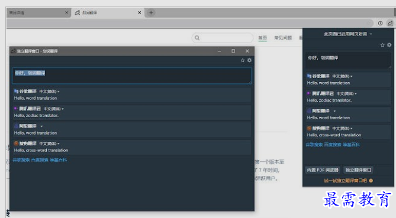Image resolution: width=396 pixels, height=218 pixels.
Task: Click the Sogou translate icon in the popup
Action: [x=309, y=128]
